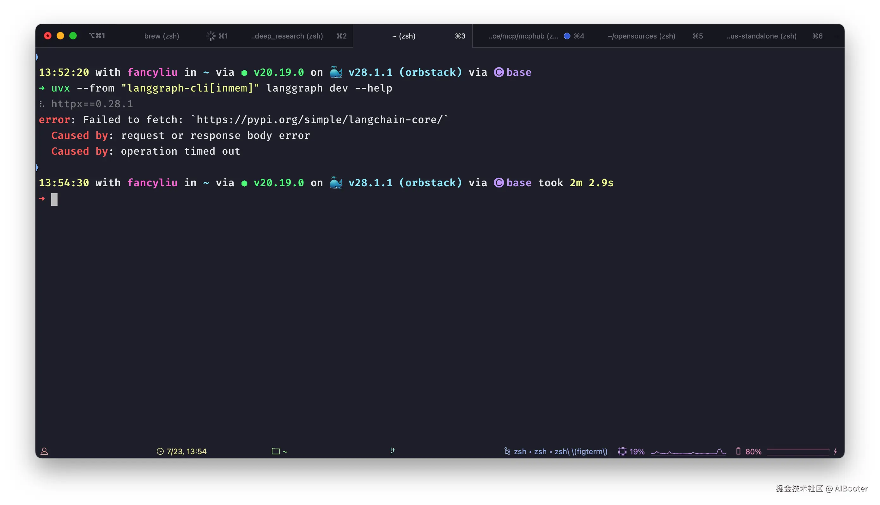Click the blue mark beside first prompt
This screenshot has height=505, width=880.
coord(37,57)
